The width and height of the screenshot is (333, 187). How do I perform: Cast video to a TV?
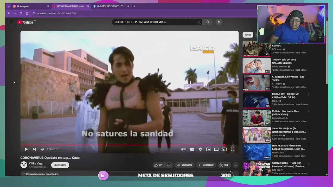point(224,149)
